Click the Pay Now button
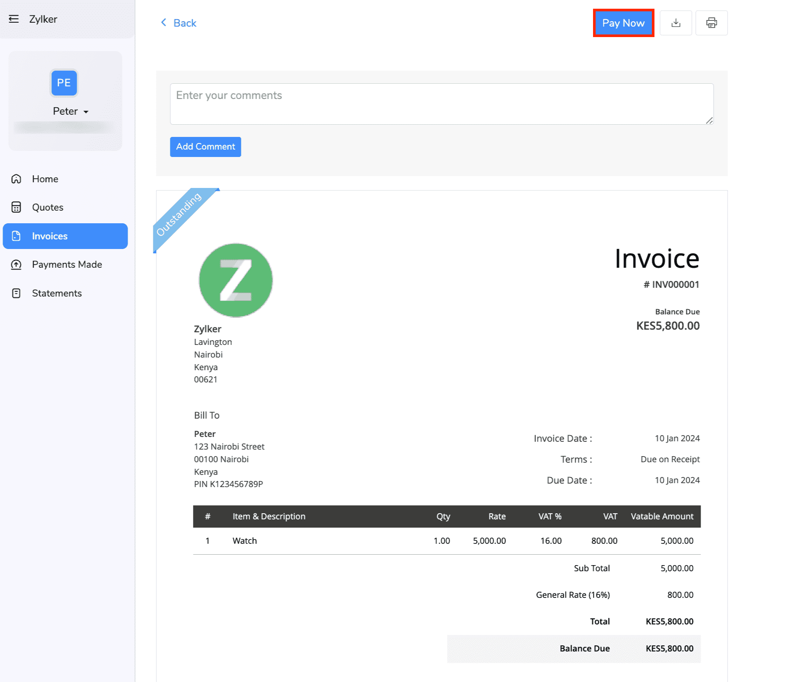This screenshot has height=682, width=800. pos(623,23)
